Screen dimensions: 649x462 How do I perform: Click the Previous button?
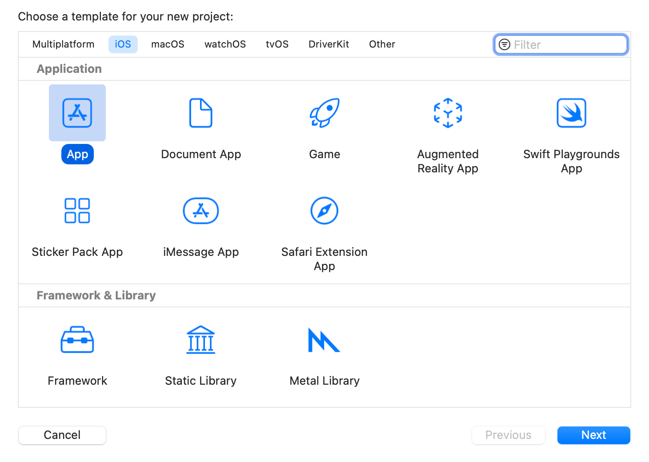(x=509, y=435)
